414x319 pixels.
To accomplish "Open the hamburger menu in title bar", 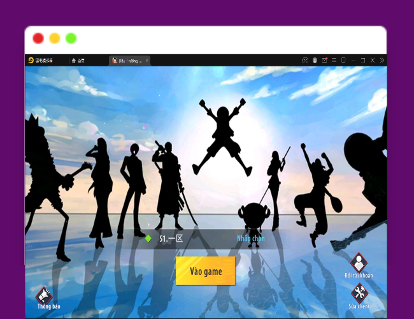I will (x=334, y=61).
